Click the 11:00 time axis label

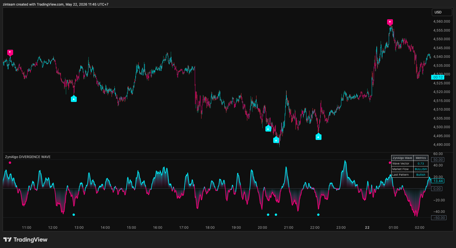coord(27,228)
